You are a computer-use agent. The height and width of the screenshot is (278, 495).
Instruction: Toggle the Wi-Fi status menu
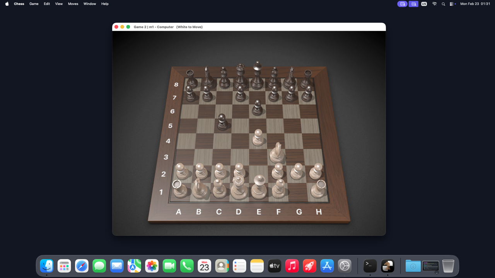coord(434,4)
